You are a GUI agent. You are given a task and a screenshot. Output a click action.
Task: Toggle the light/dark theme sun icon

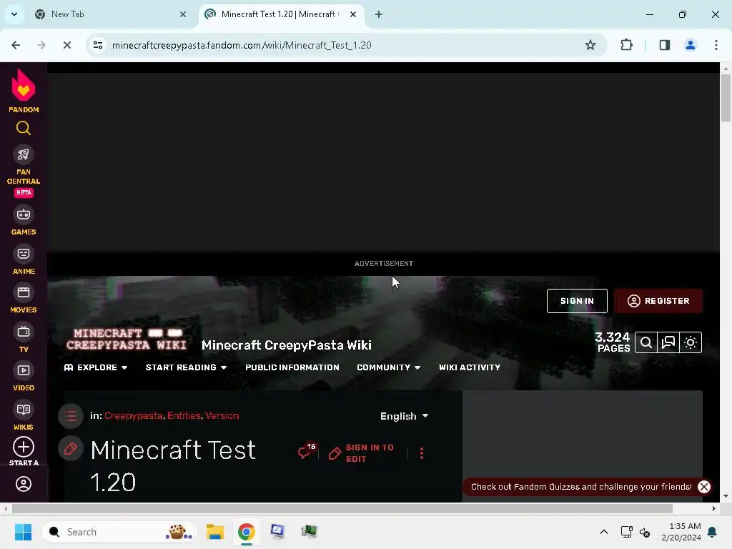[x=691, y=342]
